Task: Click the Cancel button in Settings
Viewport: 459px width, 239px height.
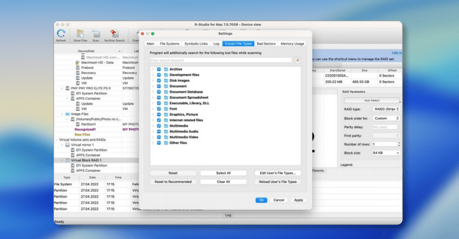Action: coord(279,200)
